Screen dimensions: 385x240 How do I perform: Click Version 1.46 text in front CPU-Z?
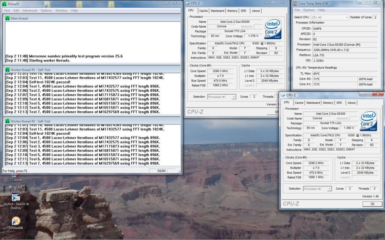[x=370, y=196]
